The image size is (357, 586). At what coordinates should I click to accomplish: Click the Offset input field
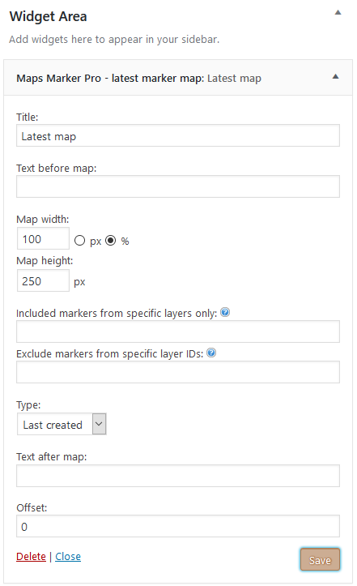point(178,526)
